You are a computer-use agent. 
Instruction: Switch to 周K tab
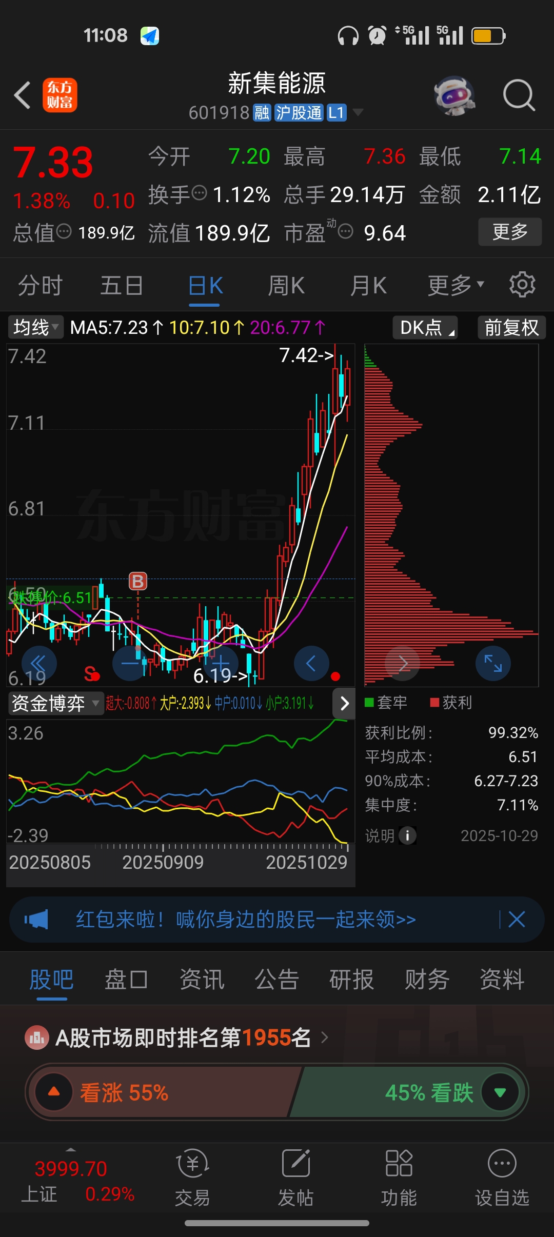tap(286, 285)
